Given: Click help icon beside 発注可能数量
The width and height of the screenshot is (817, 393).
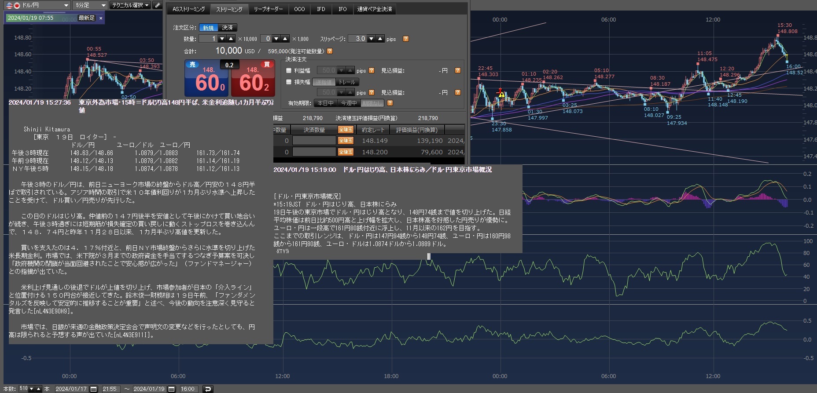Looking at the screenshot, I should coord(330,51).
